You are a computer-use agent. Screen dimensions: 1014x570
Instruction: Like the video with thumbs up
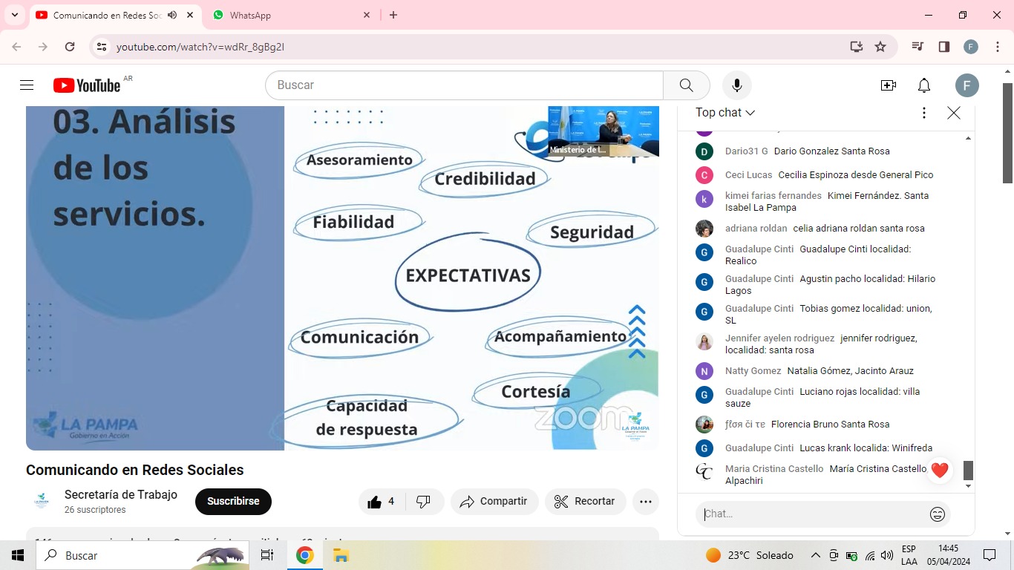[382, 502]
